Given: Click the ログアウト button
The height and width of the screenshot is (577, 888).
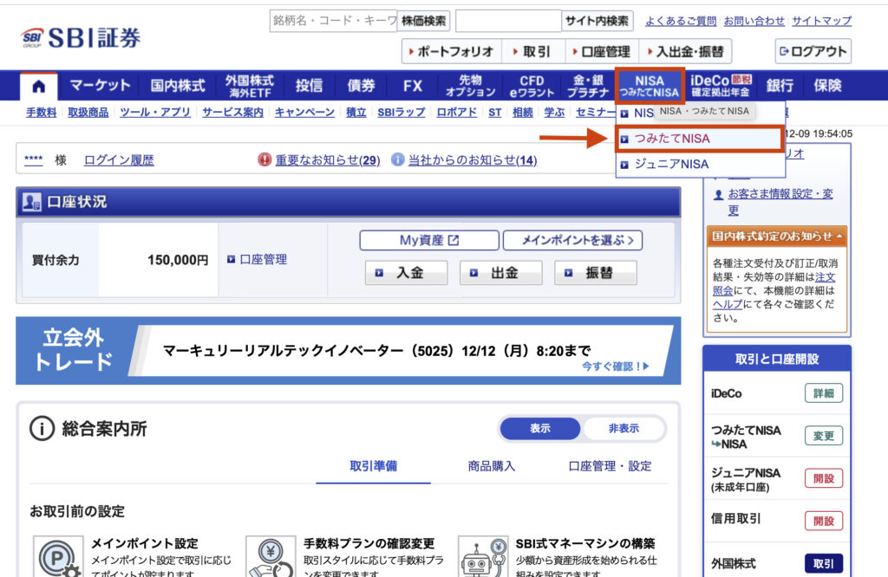Looking at the screenshot, I should pyautogui.click(x=813, y=51).
